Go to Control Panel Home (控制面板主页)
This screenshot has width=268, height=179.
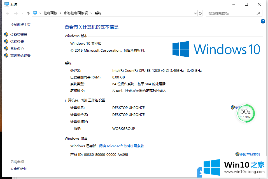tap(20, 25)
